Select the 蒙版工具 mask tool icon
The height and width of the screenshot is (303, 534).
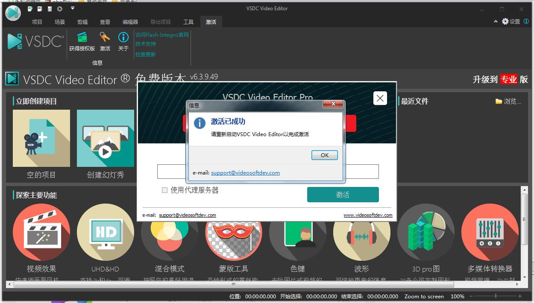(x=233, y=233)
